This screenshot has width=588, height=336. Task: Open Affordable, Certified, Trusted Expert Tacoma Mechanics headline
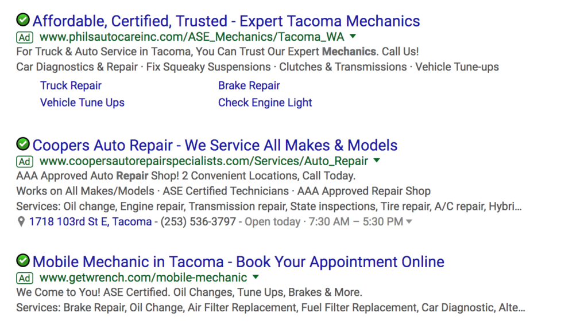[226, 21]
